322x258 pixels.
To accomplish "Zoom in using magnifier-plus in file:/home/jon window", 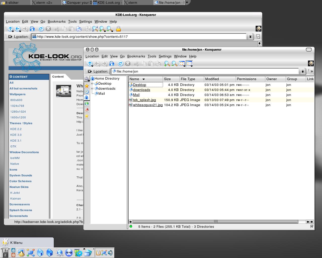I will pyautogui.click(x=167, y=63).
